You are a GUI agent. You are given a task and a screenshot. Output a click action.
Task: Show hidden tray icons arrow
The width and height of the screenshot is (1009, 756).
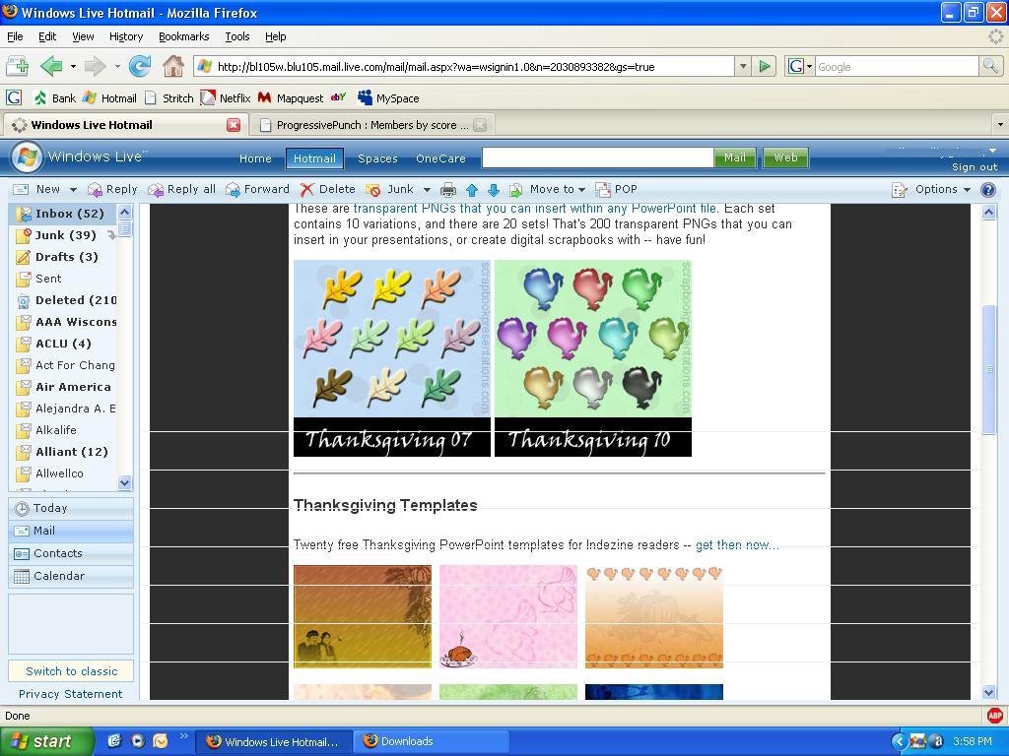(899, 741)
